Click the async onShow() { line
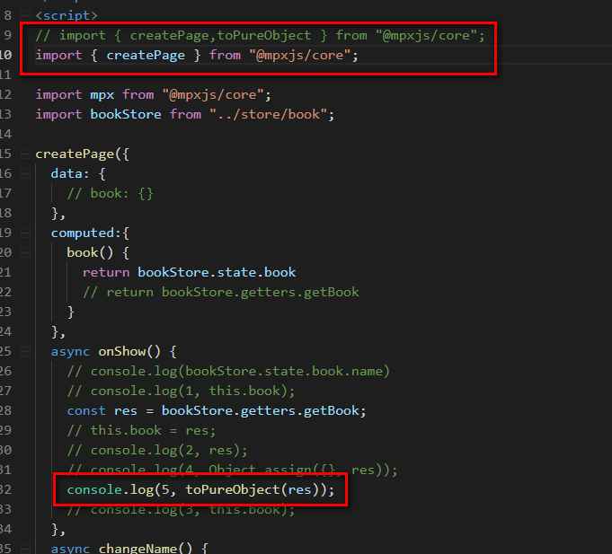Screen dimensions: 612x554 [113, 352]
